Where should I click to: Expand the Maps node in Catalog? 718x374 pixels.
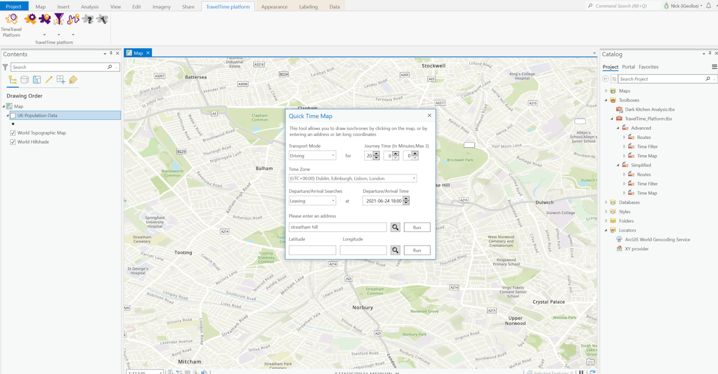pyautogui.click(x=606, y=91)
